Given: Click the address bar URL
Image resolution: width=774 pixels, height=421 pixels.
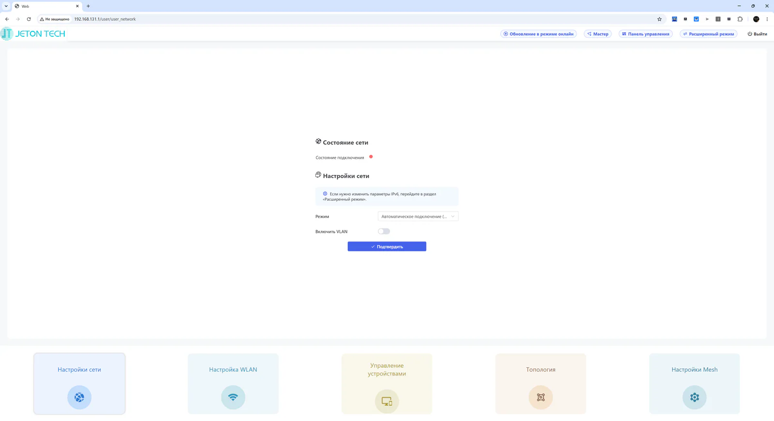Looking at the screenshot, I should (x=105, y=19).
